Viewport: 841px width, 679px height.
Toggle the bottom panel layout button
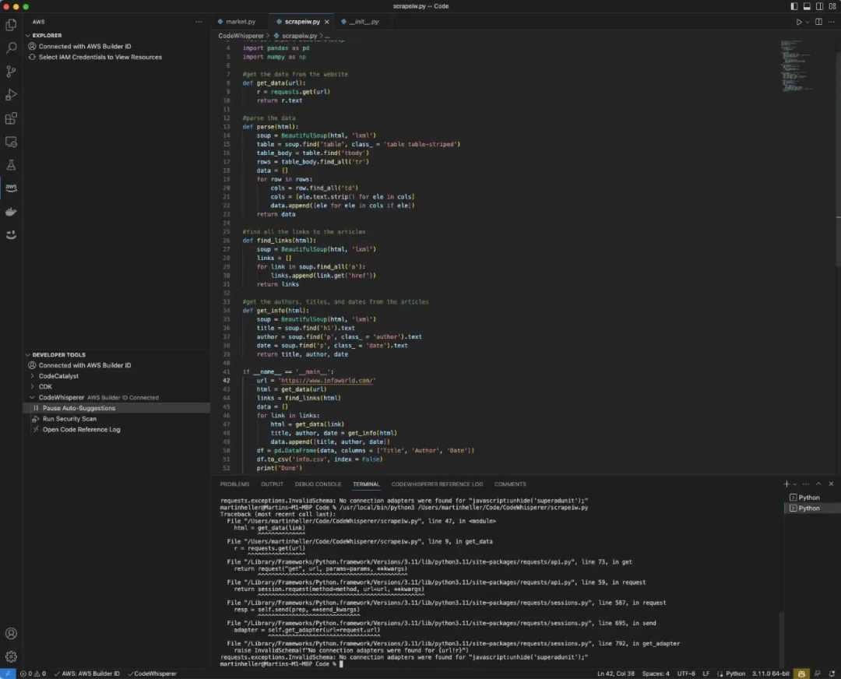pos(807,6)
